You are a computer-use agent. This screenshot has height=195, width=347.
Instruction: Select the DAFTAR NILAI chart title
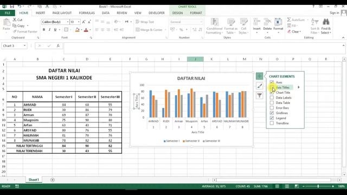tap(191, 78)
